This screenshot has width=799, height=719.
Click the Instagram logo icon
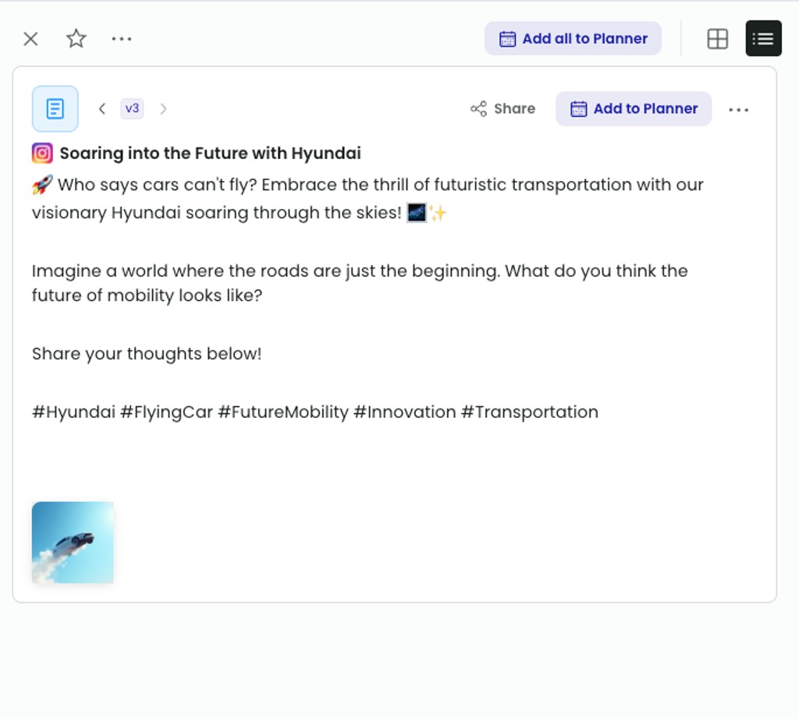42,154
